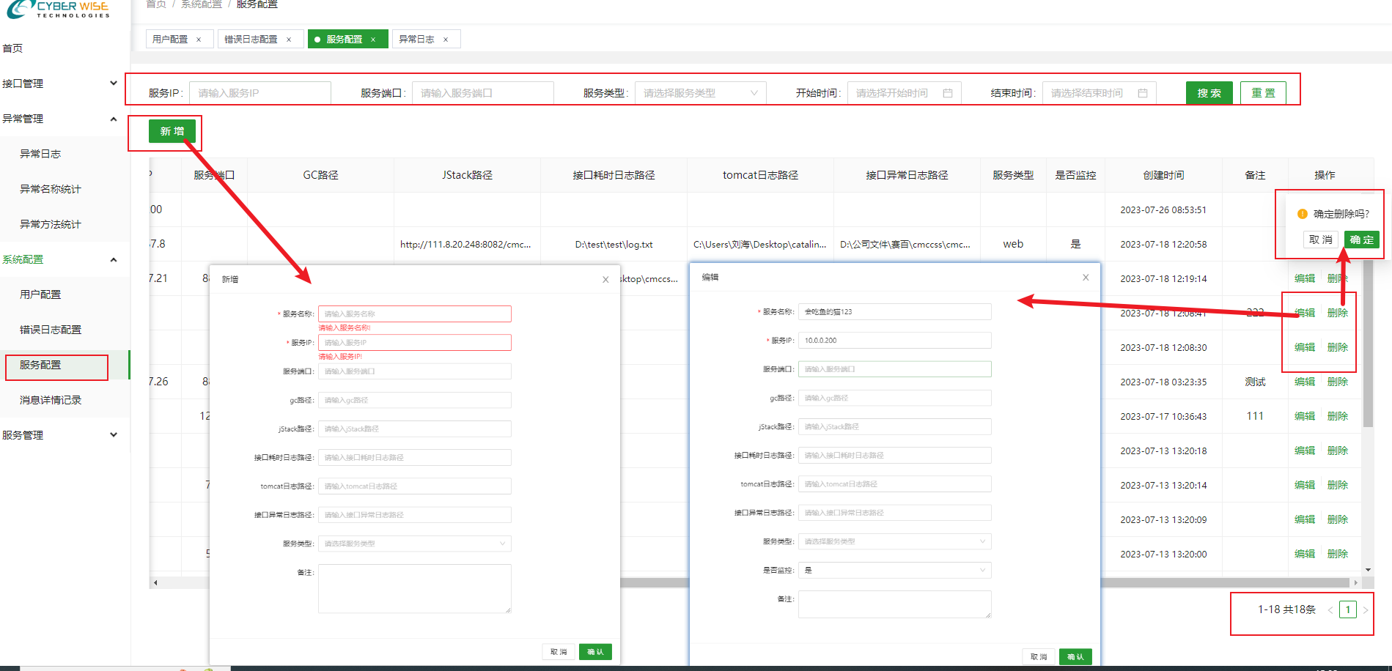Image resolution: width=1392 pixels, height=671 pixels.
Task: Open 是否监控 dropdown in 编辑 dialog
Action: (894, 570)
